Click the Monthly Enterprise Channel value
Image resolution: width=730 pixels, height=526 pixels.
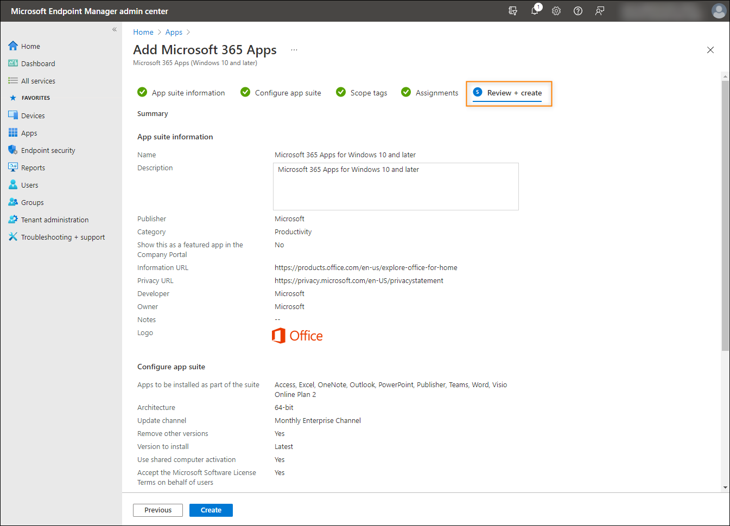pos(318,420)
